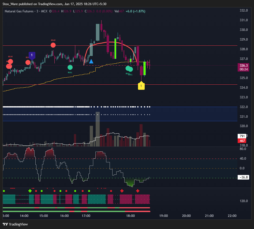Click the 332.0 price axis label
The height and width of the screenshot is (229, 254).
[x=244, y=10]
